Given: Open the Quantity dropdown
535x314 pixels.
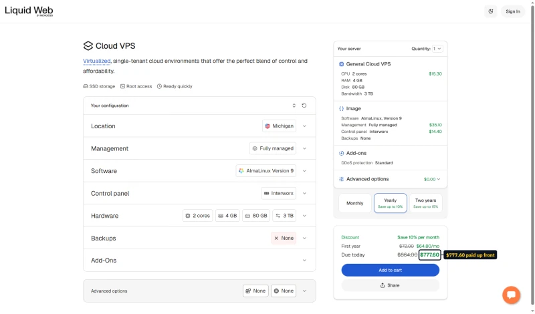Looking at the screenshot, I should pyautogui.click(x=437, y=49).
